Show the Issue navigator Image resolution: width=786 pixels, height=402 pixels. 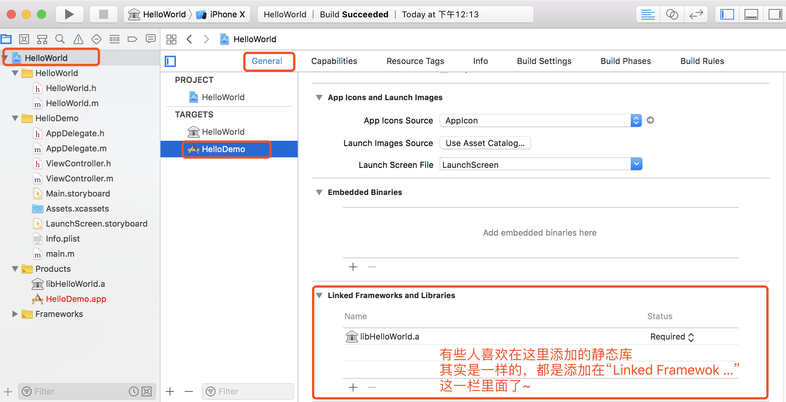pos(78,39)
